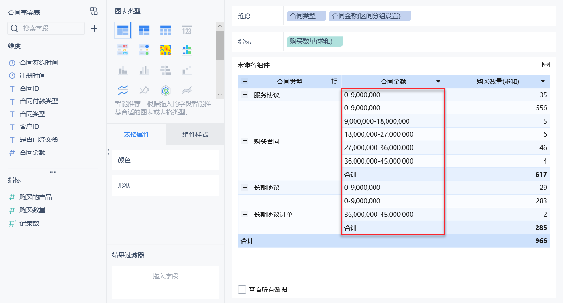The image size is (563, 303).
Task: Select the 合同签约时间 dimension field
Action: click(39, 63)
